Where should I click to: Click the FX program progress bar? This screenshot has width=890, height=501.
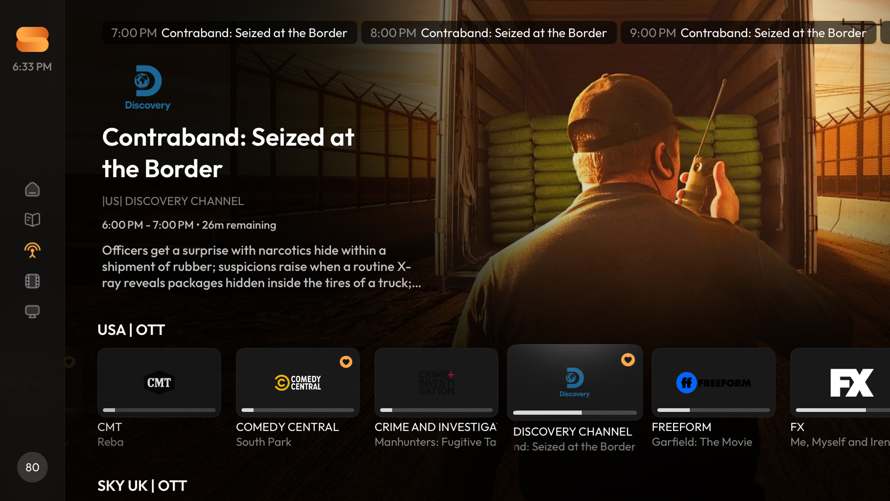click(x=843, y=410)
